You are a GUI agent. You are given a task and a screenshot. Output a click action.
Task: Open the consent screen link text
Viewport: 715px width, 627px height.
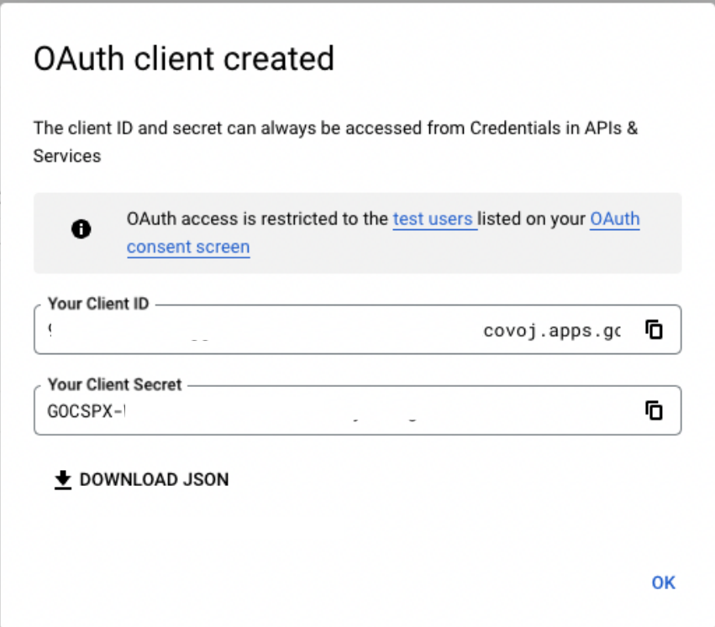[x=188, y=247]
